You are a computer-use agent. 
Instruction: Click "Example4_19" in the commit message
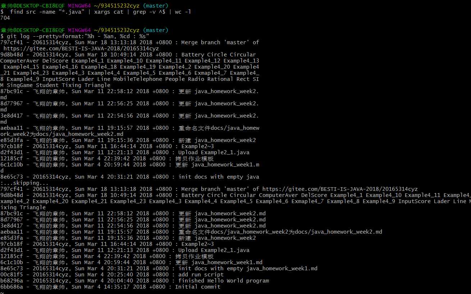pyautogui.click(x=138, y=67)
